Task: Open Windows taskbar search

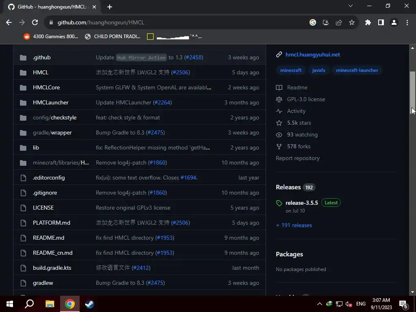Action: coord(29,304)
